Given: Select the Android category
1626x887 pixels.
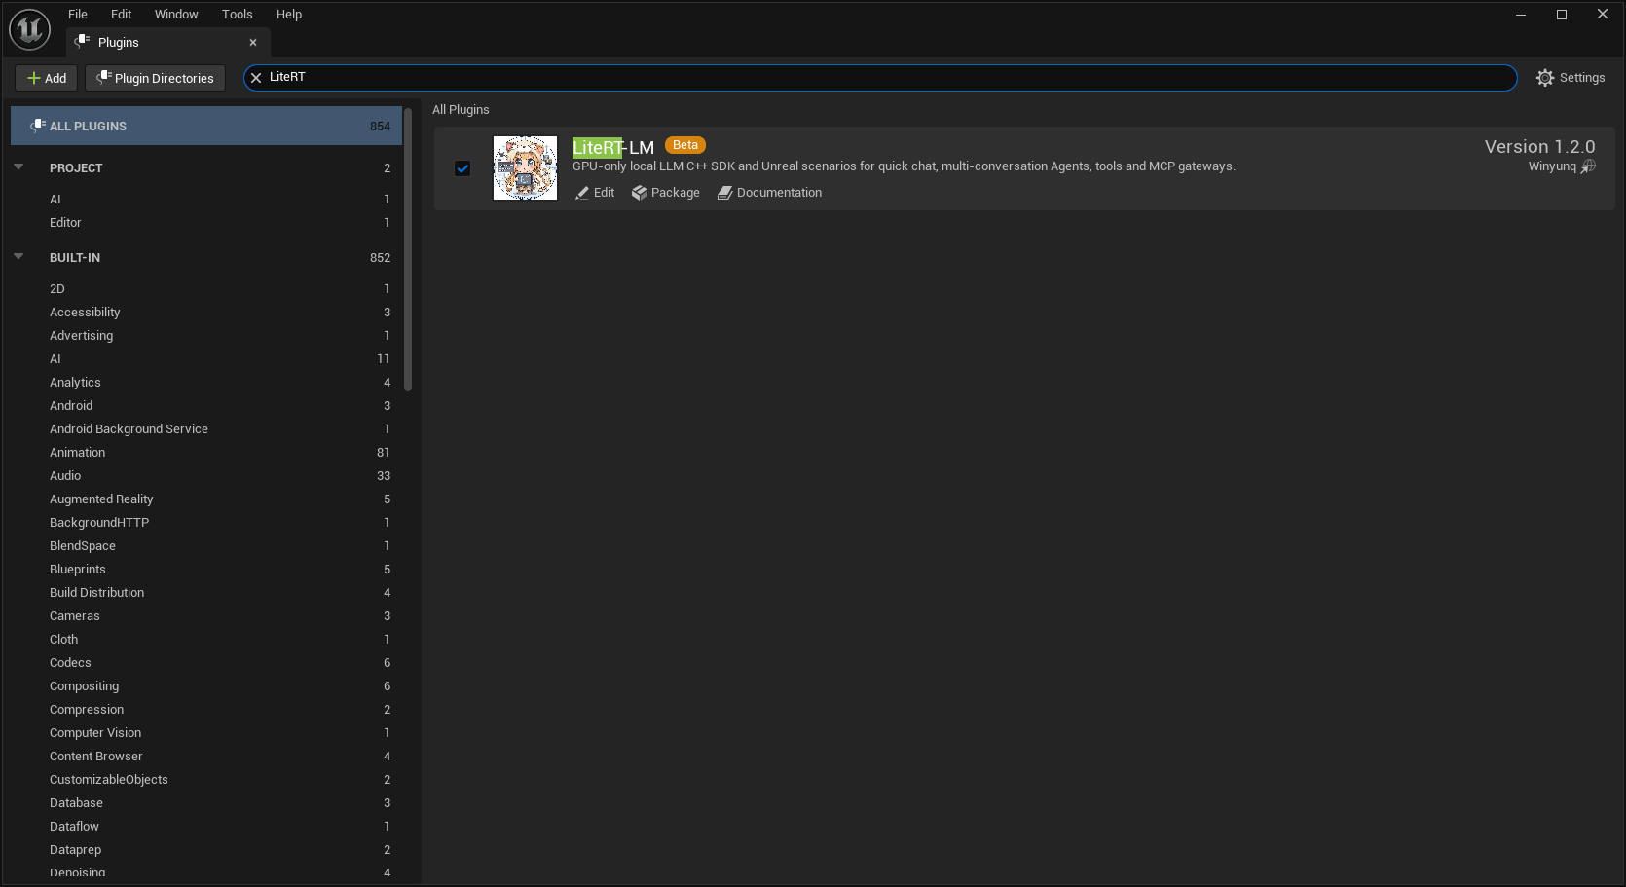Looking at the screenshot, I should pos(206,405).
